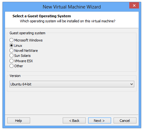Image resolution: width=144 pixels, height=131 pixels.
Task: Choose VMware ESX guest operating system
Action: point(11,61)
